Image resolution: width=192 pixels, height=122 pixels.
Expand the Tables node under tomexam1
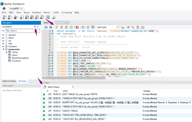(x=7, y=52)
